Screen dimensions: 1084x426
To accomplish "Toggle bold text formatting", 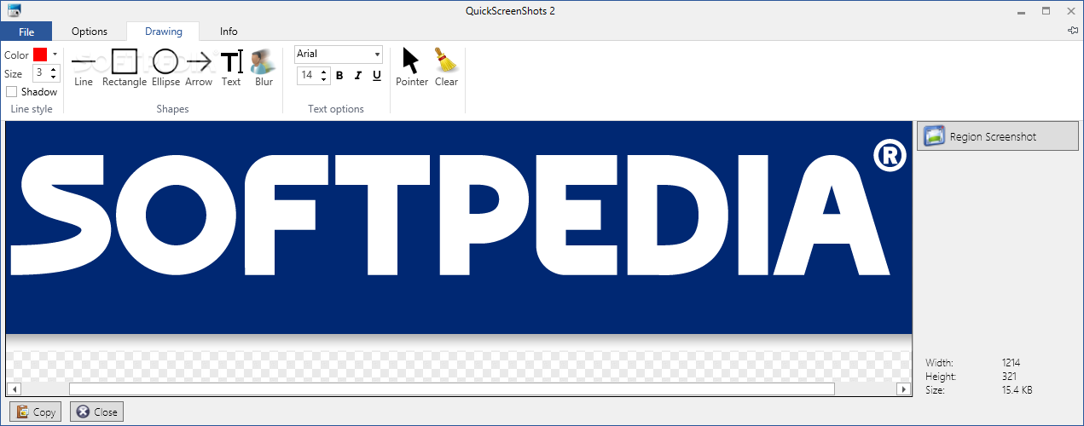I will (x=339, y=76).
